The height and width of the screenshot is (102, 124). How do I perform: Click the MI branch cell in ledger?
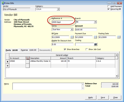point(81,61)
